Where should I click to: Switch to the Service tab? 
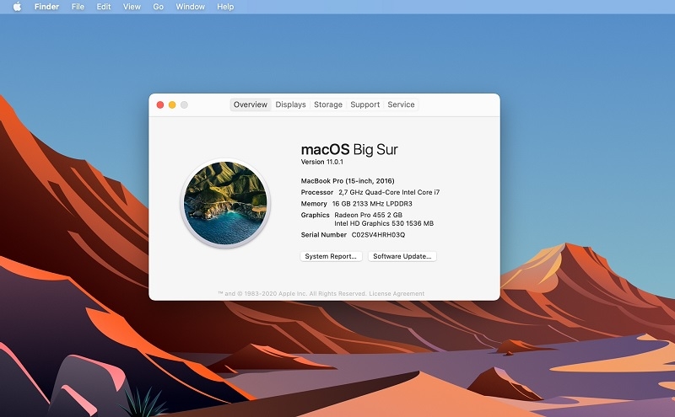pos(401,104)
